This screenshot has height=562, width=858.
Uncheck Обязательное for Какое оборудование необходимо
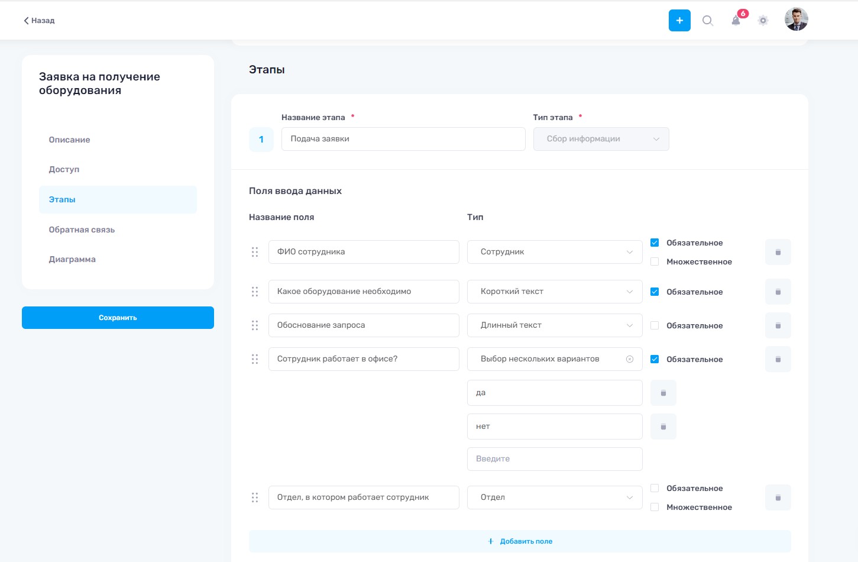pyautogui.click(x=655, y=292)
